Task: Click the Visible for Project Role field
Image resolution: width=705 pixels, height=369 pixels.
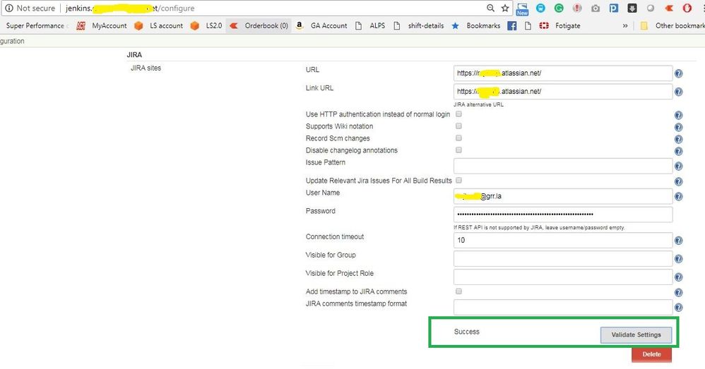Action: tap(563, 277)
